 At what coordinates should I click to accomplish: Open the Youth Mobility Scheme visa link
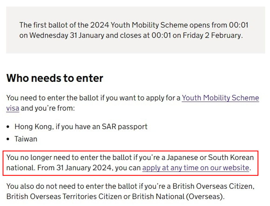pos(220,98)
